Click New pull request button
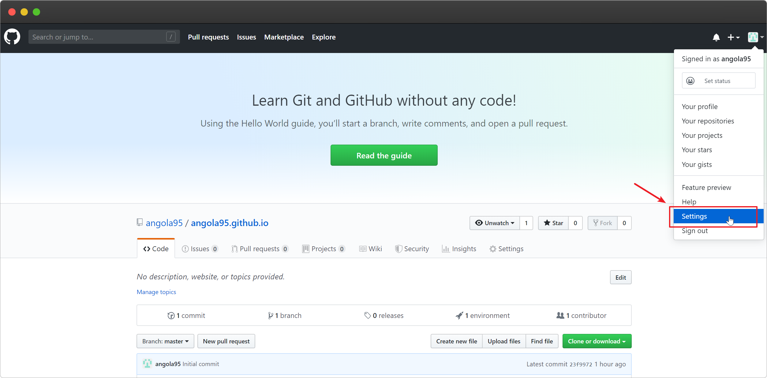The width and height of the screenshot is (767, 378). (x=226, y=341)
